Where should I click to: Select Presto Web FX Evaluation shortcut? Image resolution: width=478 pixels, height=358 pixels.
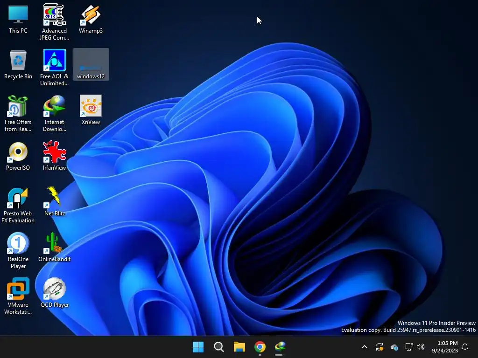pyautogui.click(x=18, y=205)
